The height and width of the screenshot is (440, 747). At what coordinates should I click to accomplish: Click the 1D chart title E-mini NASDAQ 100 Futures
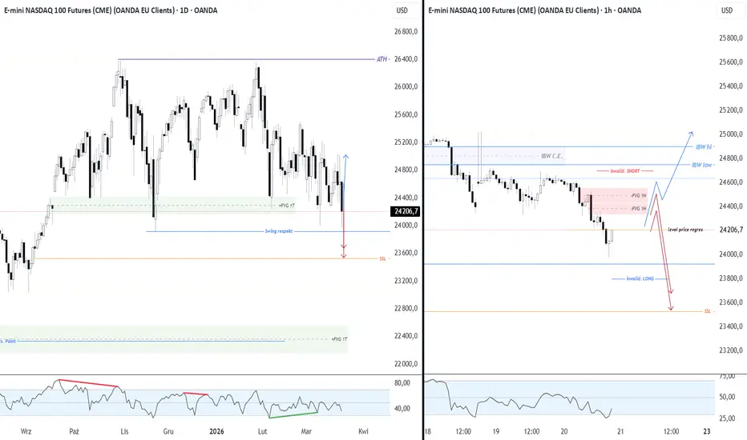(111, 10)
